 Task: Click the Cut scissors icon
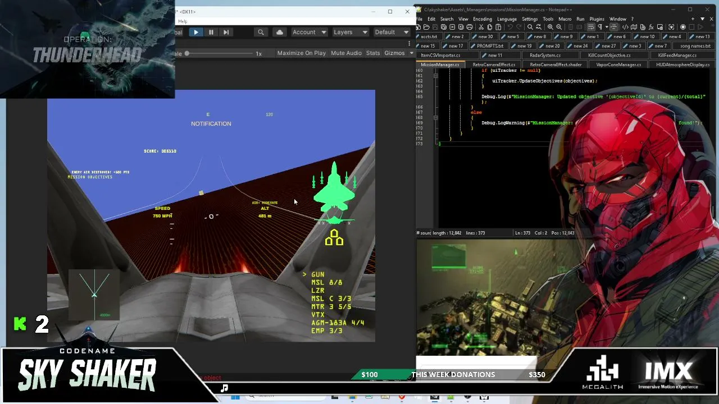point(481,27)
